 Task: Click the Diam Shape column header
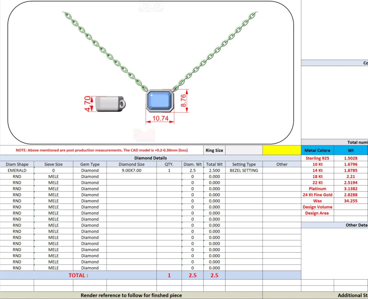[17, 164]
